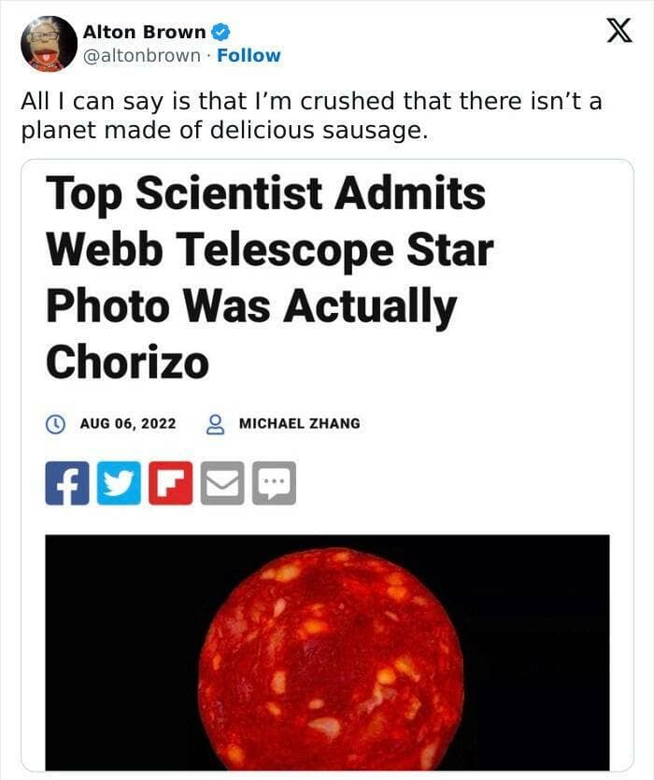Click the person icon beside the author name
The height and width of the screenshot is (780, 654).
[216, 423]
